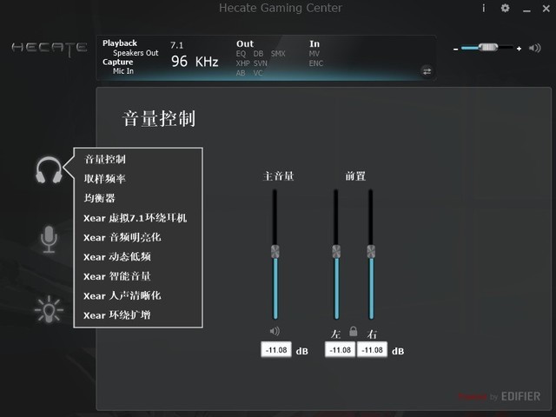
Task: Click the AB output indicator
Action: [241, 73]
